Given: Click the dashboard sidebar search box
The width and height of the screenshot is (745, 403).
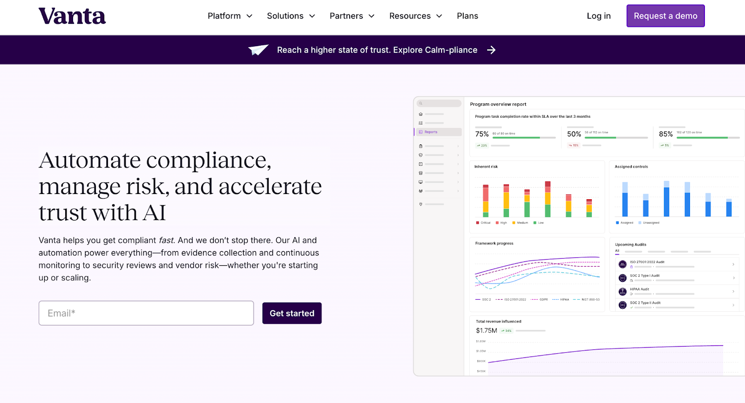Looking at the screenshot, I should [439, 103].
